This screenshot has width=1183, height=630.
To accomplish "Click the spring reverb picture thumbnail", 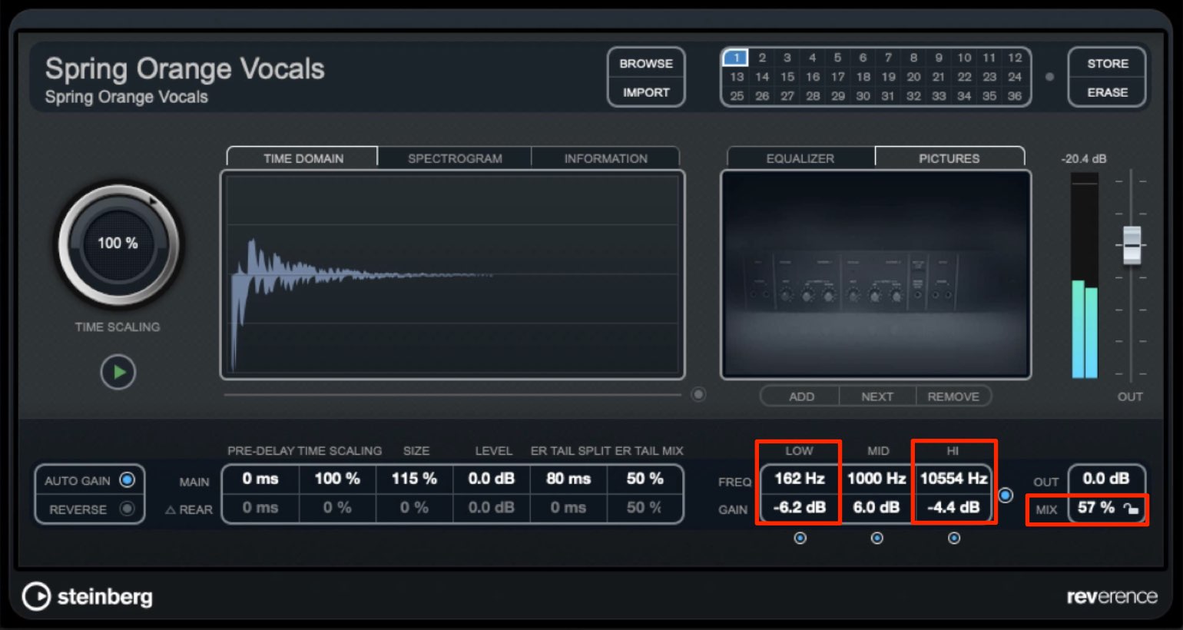I will (876, 274).
